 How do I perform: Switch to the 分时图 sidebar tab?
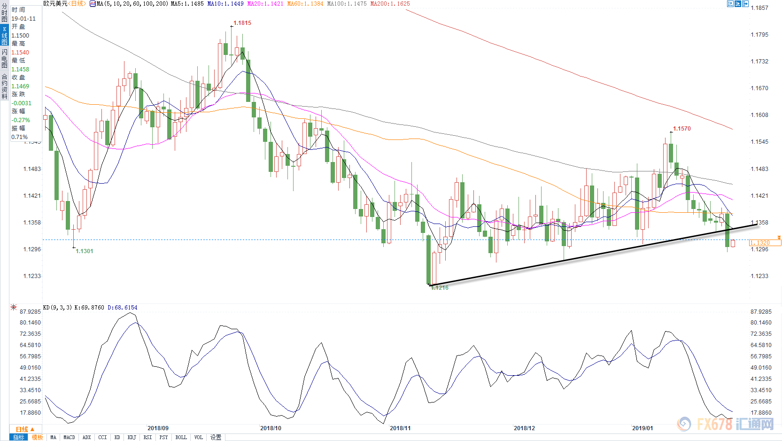(x=4, y=13)
